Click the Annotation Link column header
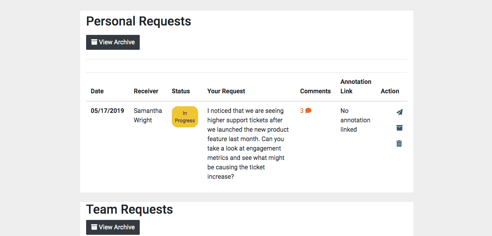Viewport: 492px width, 236px height. pos(356,86)
